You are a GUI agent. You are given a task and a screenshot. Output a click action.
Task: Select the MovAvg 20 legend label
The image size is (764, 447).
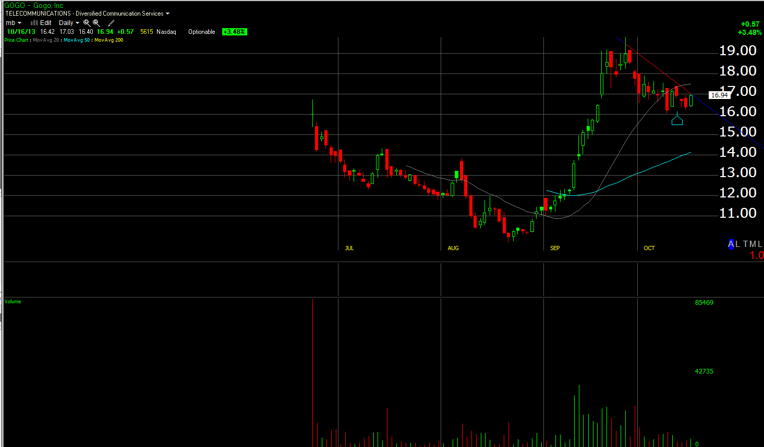46,40
